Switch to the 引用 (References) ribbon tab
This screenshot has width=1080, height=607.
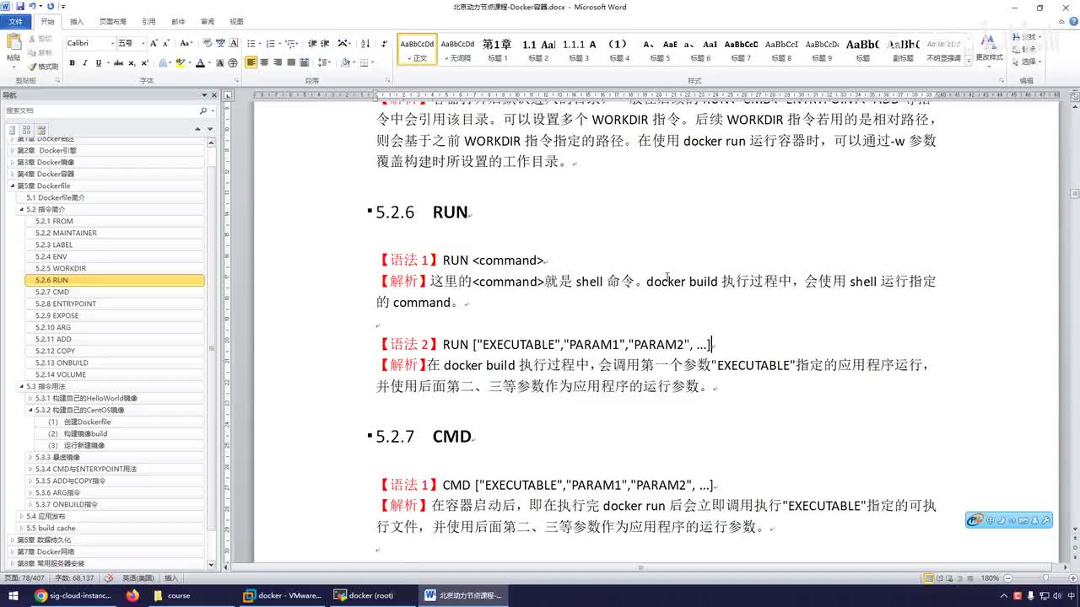148,21
